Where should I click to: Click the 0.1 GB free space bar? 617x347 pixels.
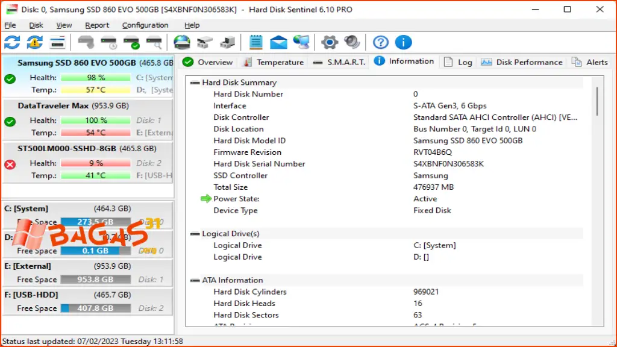tap(96, 251)
